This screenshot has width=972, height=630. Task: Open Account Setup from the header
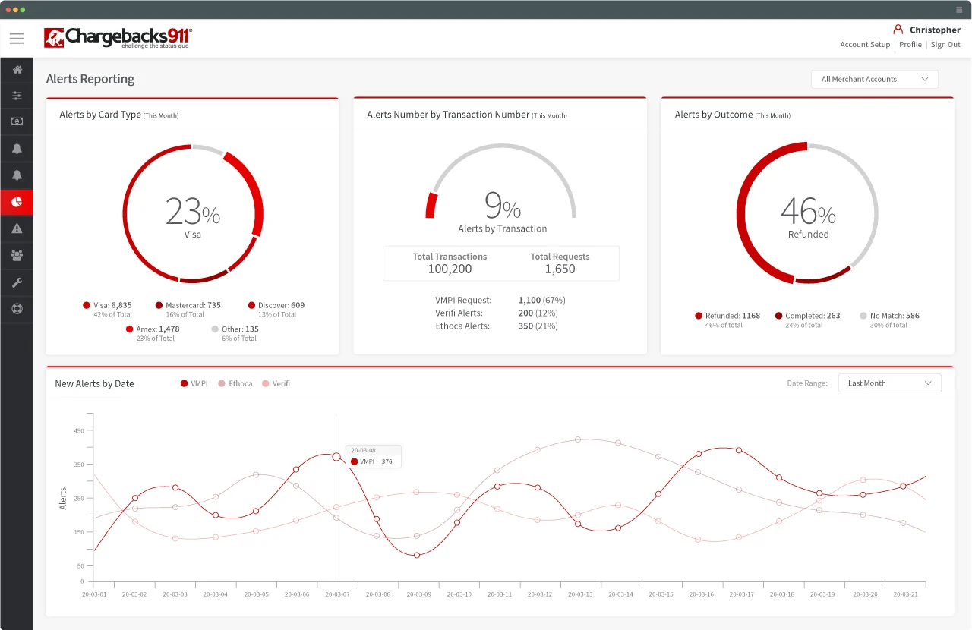point(865,44)
